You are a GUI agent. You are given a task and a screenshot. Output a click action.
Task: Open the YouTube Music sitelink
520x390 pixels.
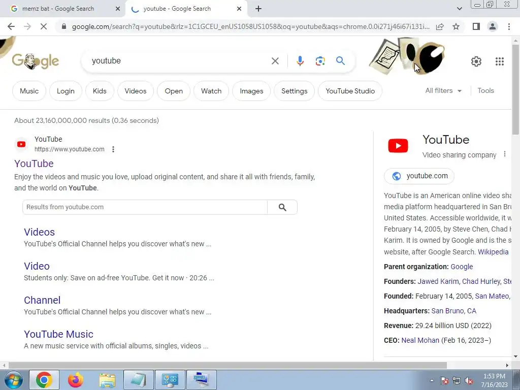pos(59,334)
